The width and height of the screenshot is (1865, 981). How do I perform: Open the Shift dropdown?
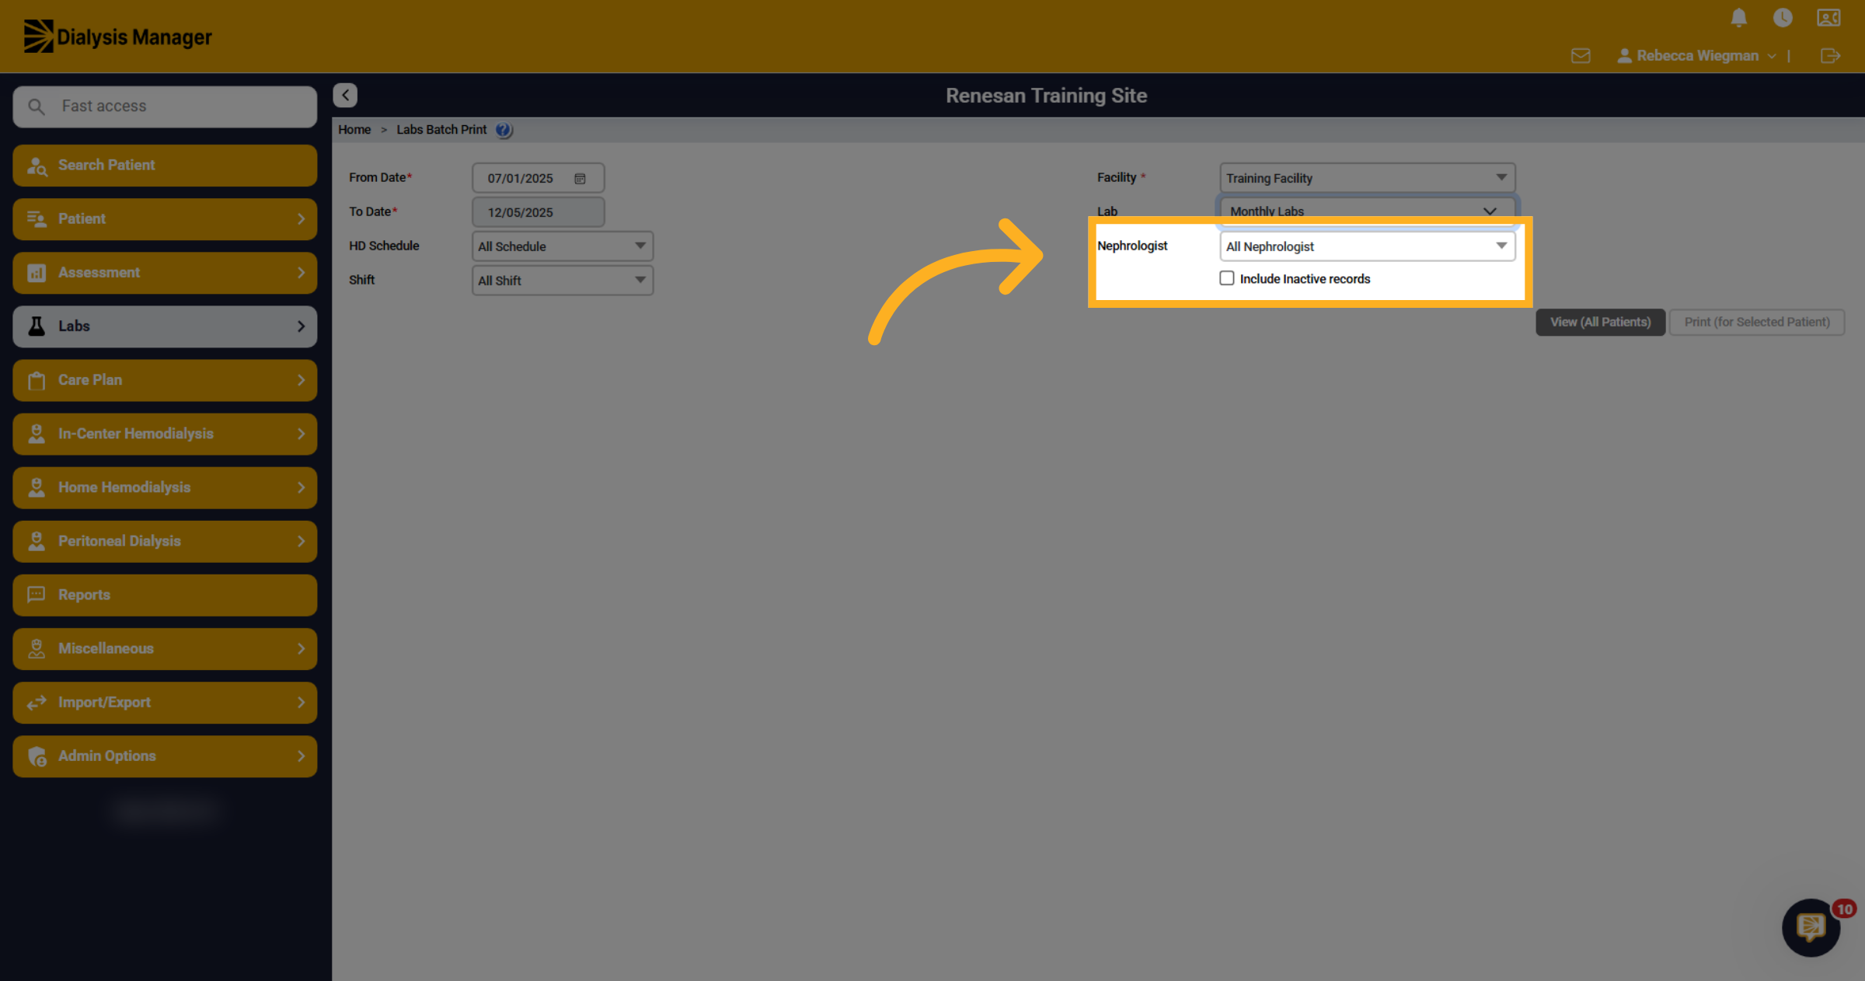tap(563, 281)
